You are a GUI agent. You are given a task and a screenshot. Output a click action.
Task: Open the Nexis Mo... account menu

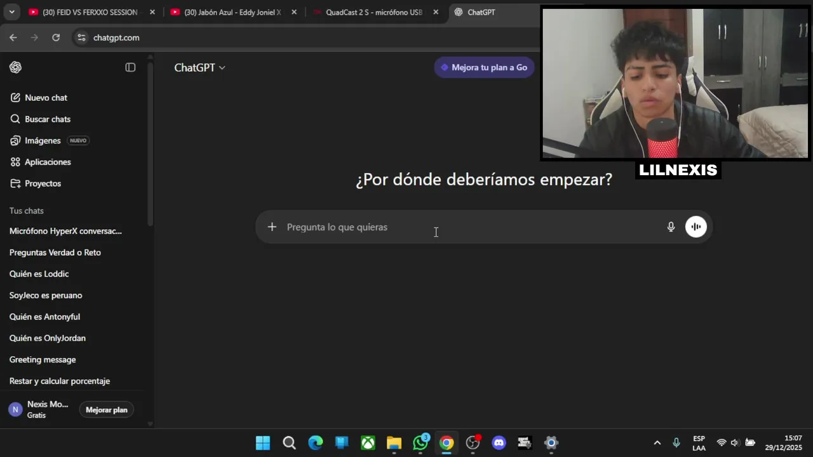pyautogui.click(x=39, y=409)
